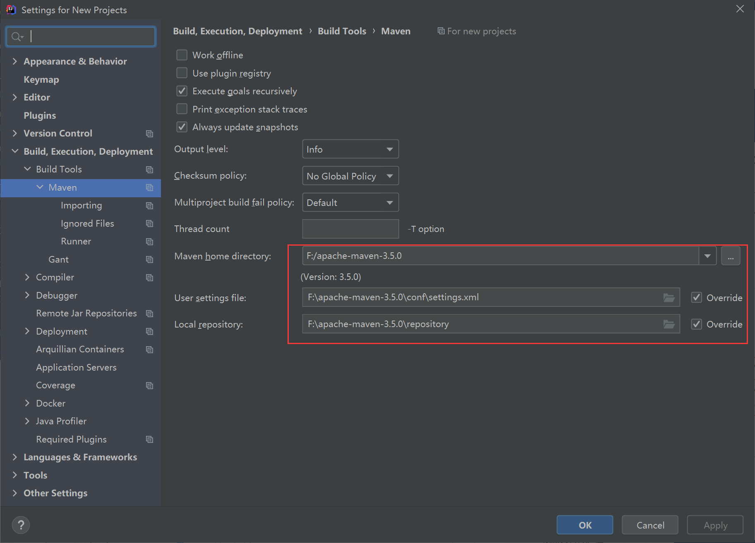
Task: Click the For new projects icon in breadcrumb
Action: pyautogui.click(x=441, y=31)
